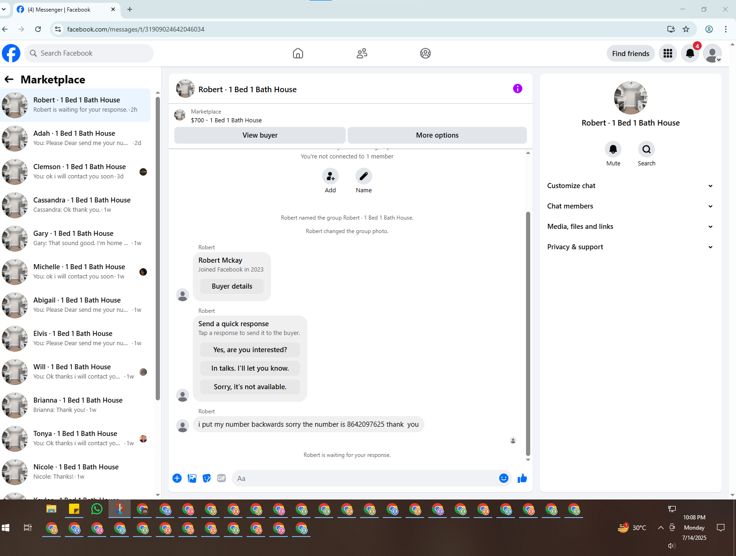Viewport: 736px width, 556px height.
Task: Expand Media, files and links section
Action: coord(630,227)
